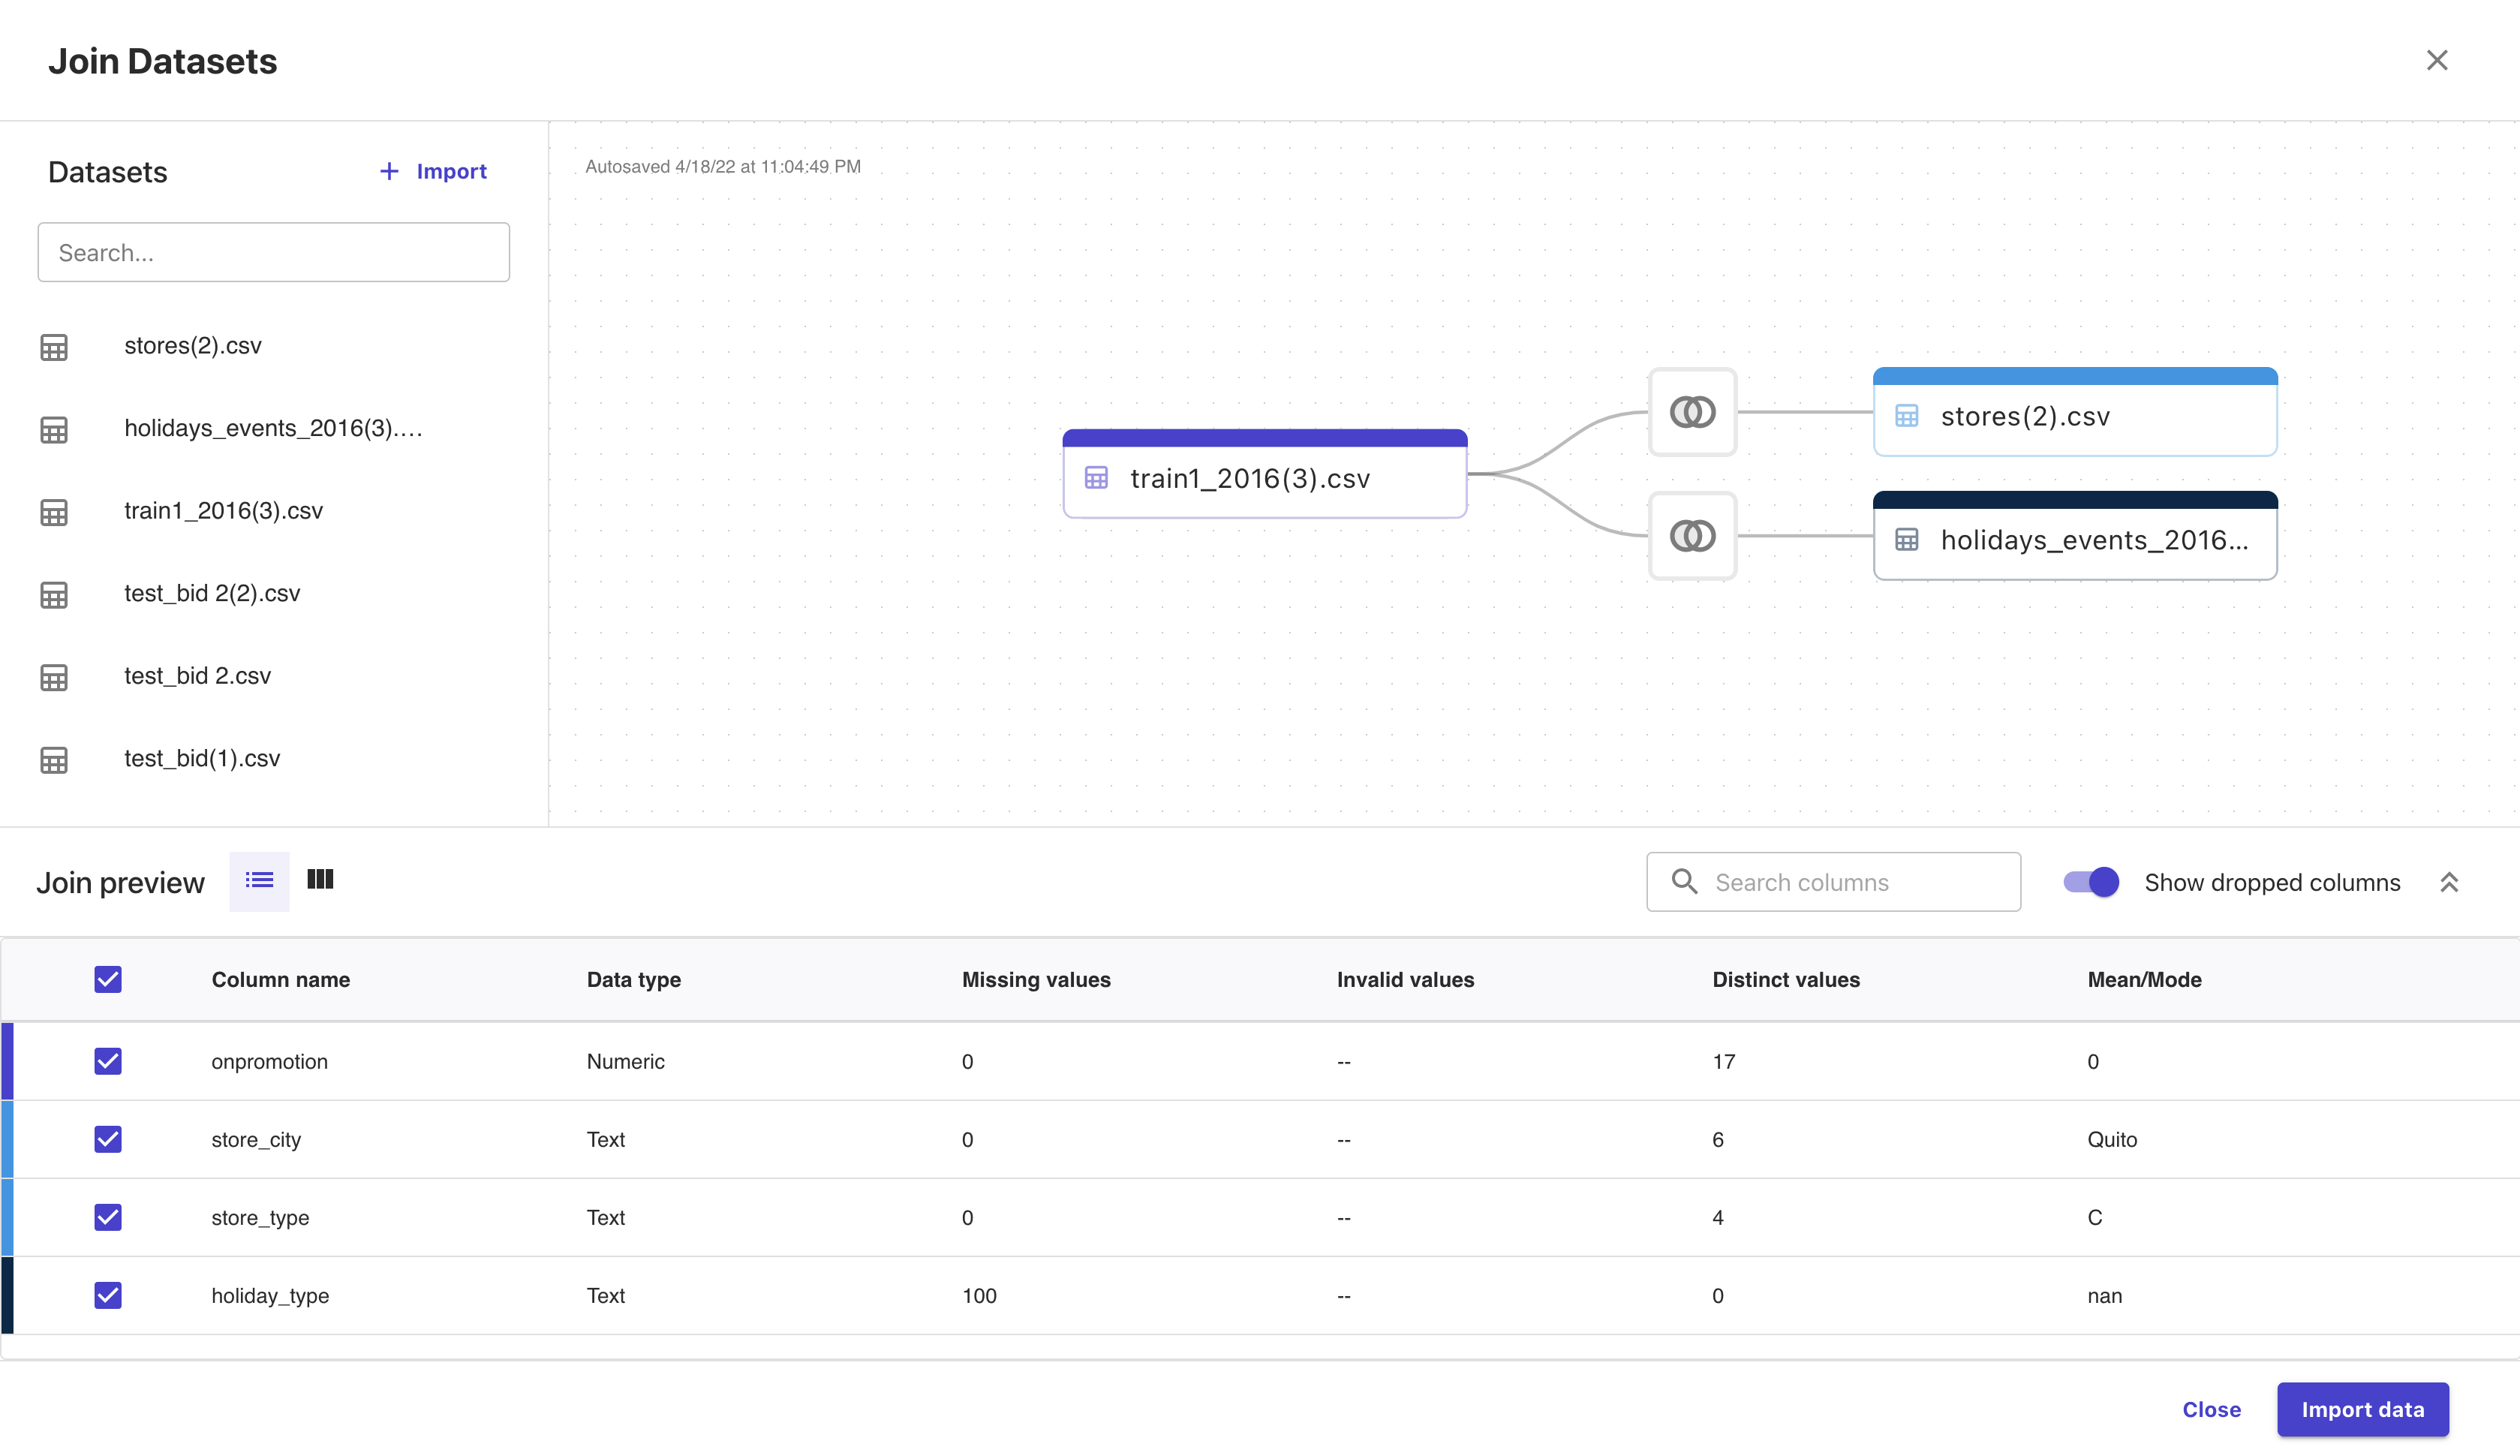Expand the stores(2).csv dataset node
Viewport: 2520px width, 1456px height.
[x=2074, y=416]
